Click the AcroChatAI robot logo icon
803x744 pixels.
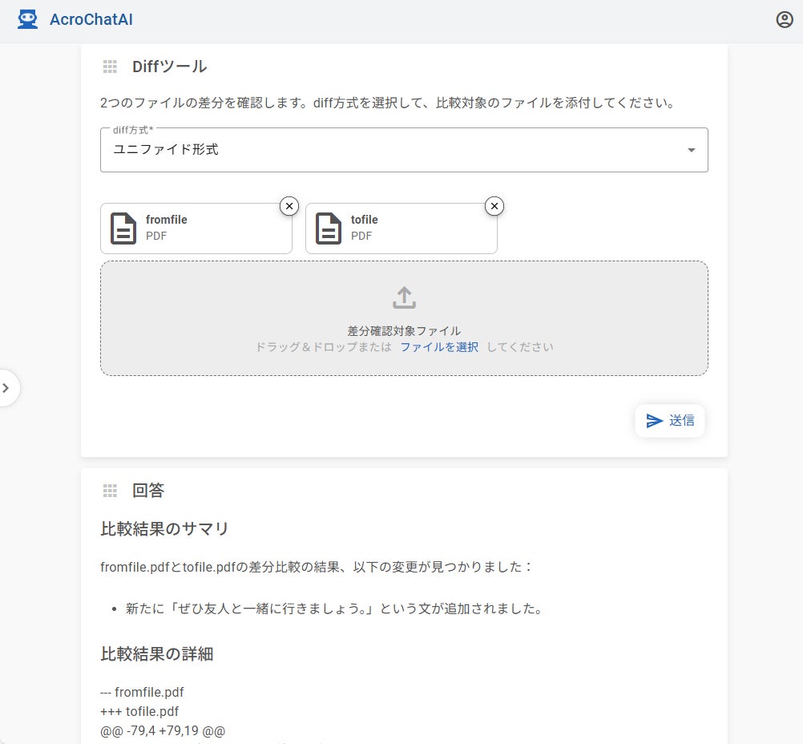(x=28, y=19)
